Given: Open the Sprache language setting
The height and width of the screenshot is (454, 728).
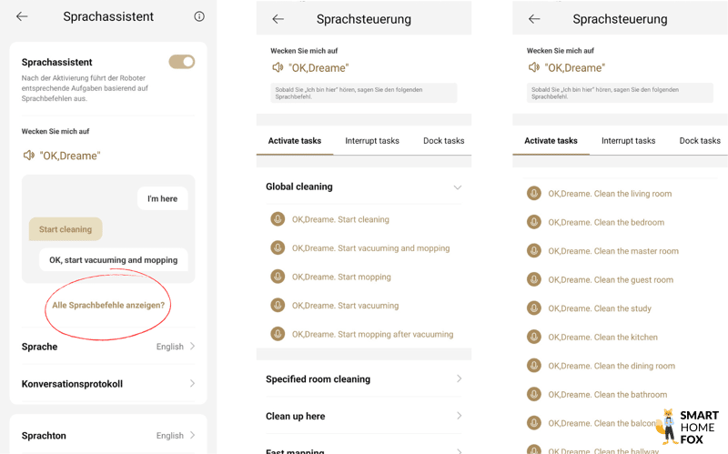Looking at the screenshot, I should click(x=108, y=347).
